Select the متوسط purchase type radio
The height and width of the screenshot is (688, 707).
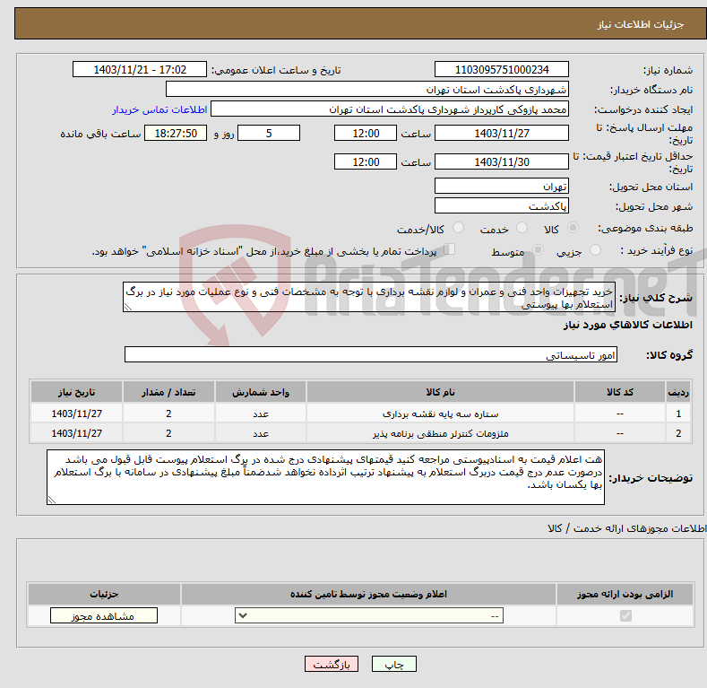(x=538, y=250)
